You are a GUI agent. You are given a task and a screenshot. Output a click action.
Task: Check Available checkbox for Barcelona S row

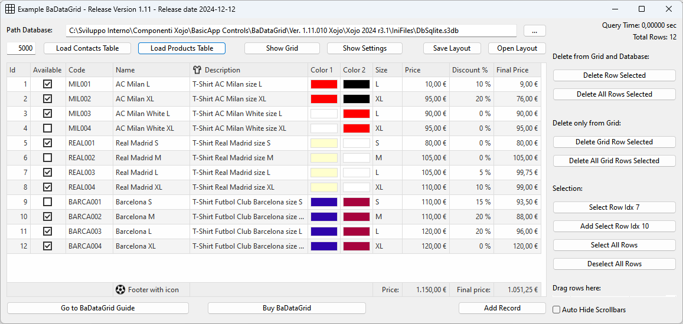pos(47,202)
